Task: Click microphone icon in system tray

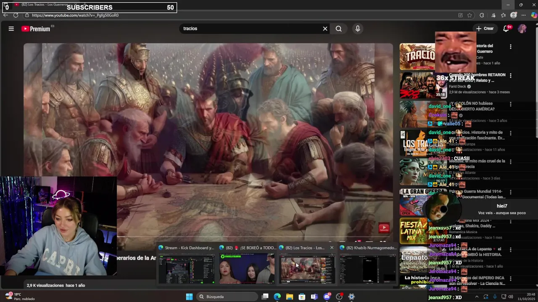Action: click(x=495, y=297)
